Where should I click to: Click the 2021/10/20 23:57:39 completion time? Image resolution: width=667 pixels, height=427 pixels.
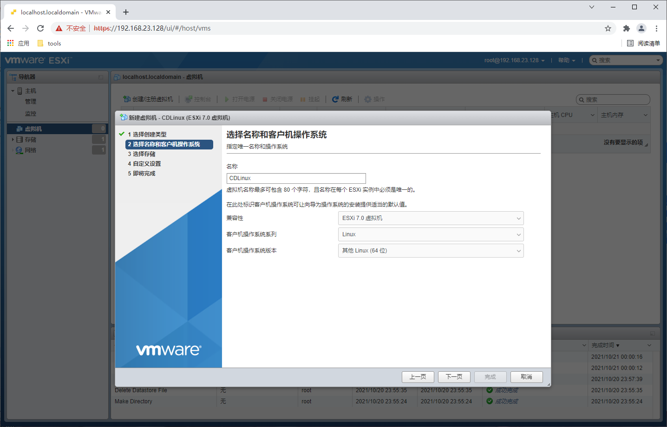coord(617,379)
